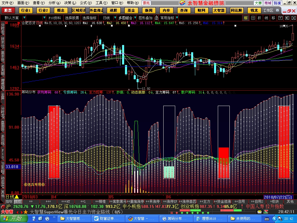Activate the 移 move-chart icon

click(x=273, y=18)
